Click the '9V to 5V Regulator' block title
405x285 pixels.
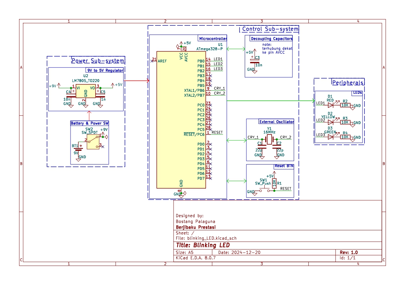click(x=105, y=70)
